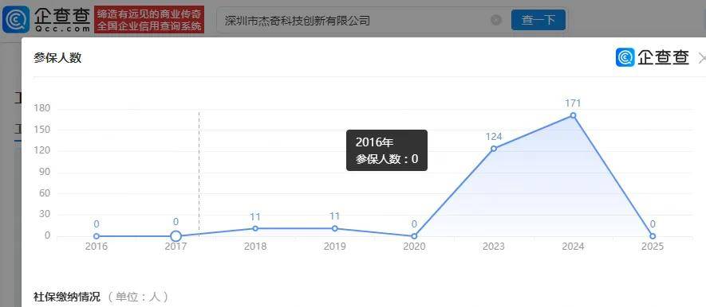Click the 2023 x-axis year label
This screenshot has width=706, height=307.
(x=494, y=247)
